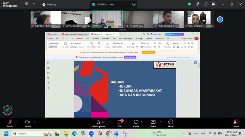This screenshot has height=138, width=245.
Task: Expand the Share options caret
Action: (160, 122)
